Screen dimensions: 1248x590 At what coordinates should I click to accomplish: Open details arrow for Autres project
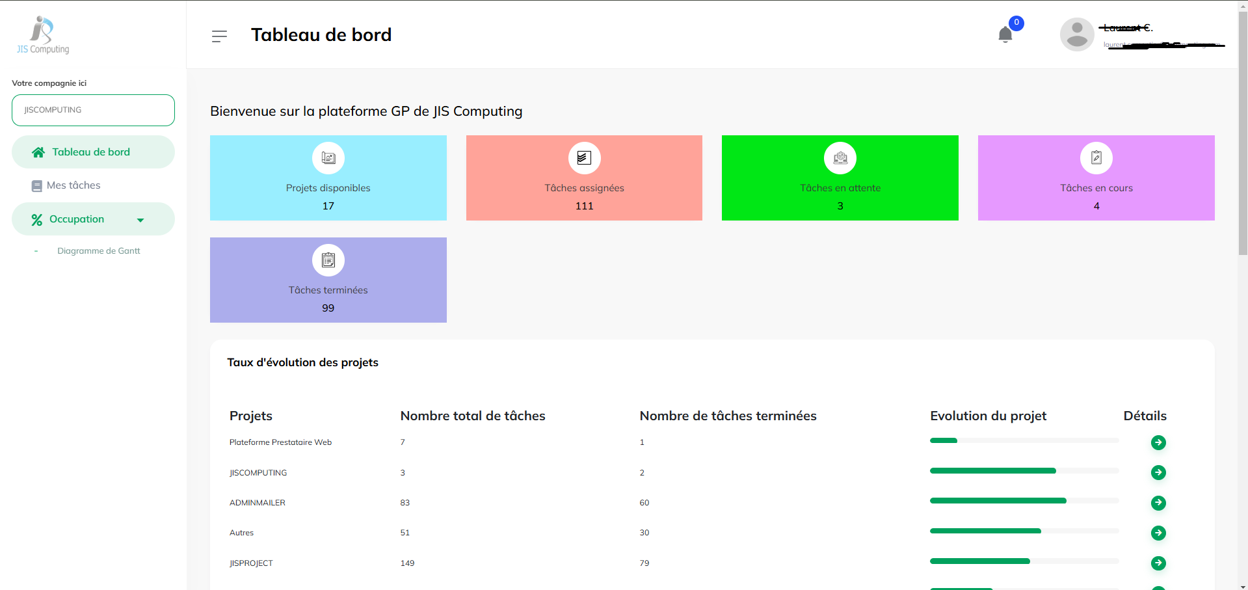coord(1158,533)
